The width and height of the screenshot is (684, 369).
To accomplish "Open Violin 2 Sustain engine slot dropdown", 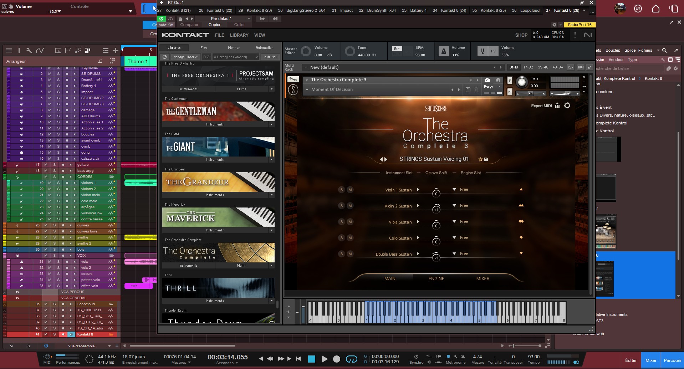I will tap(454, 206).
